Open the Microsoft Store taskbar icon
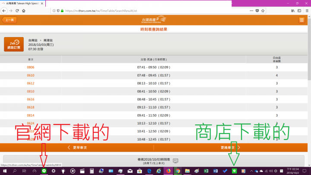This screenshot has width=311, height=175. point(140,171)
